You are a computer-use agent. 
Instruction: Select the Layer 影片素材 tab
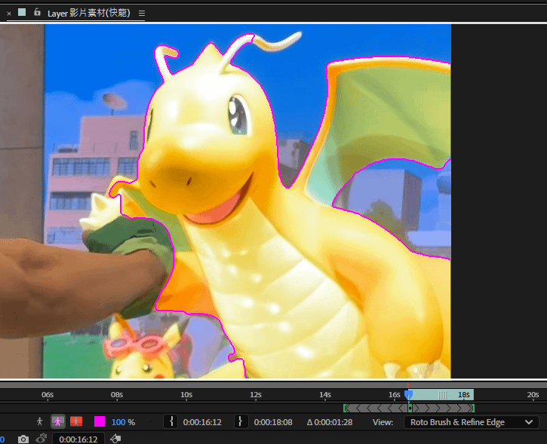pos(88,14)
